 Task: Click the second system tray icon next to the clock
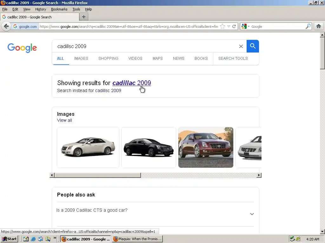click(x=298, y=239)
